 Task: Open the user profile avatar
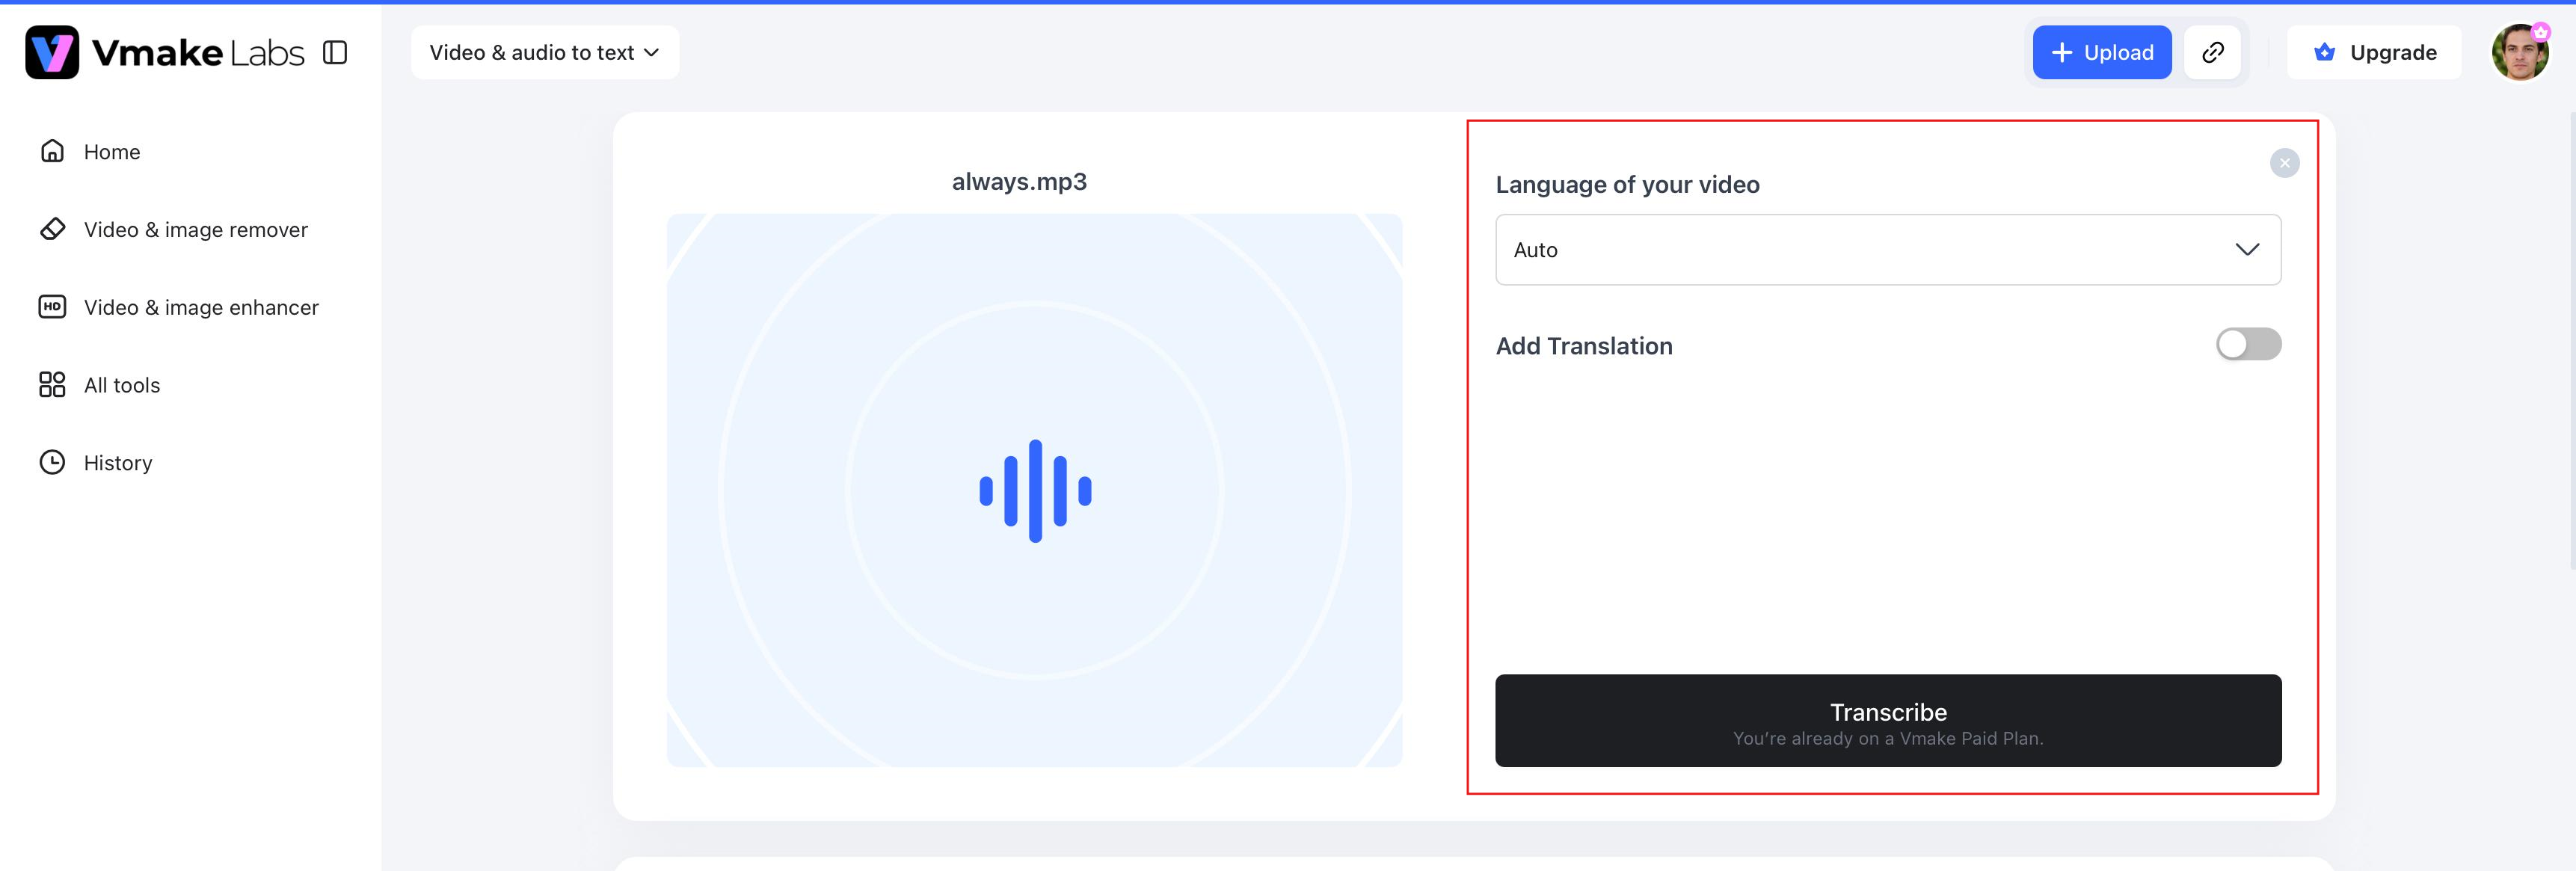(2519, 52)
